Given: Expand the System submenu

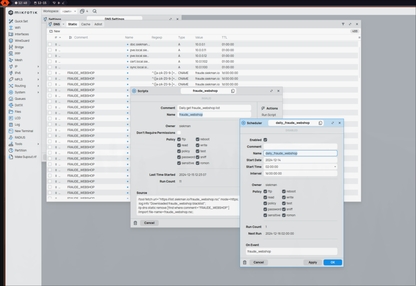Looking at the screenshot, I should click(x=38, y=92).
